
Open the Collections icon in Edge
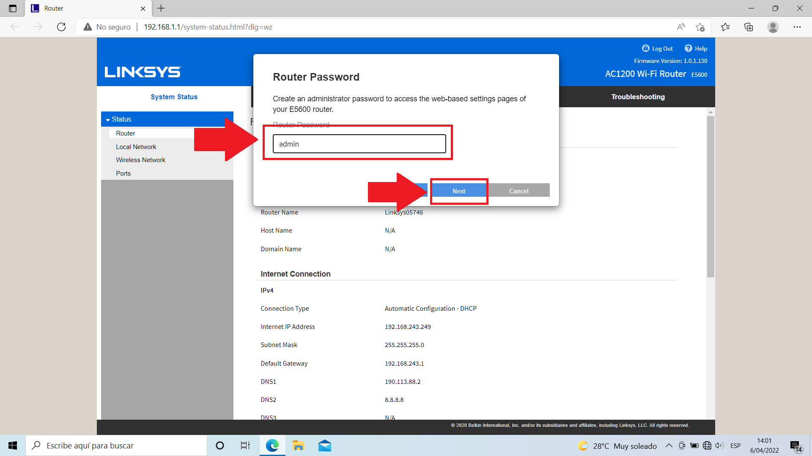pos(749,27)
